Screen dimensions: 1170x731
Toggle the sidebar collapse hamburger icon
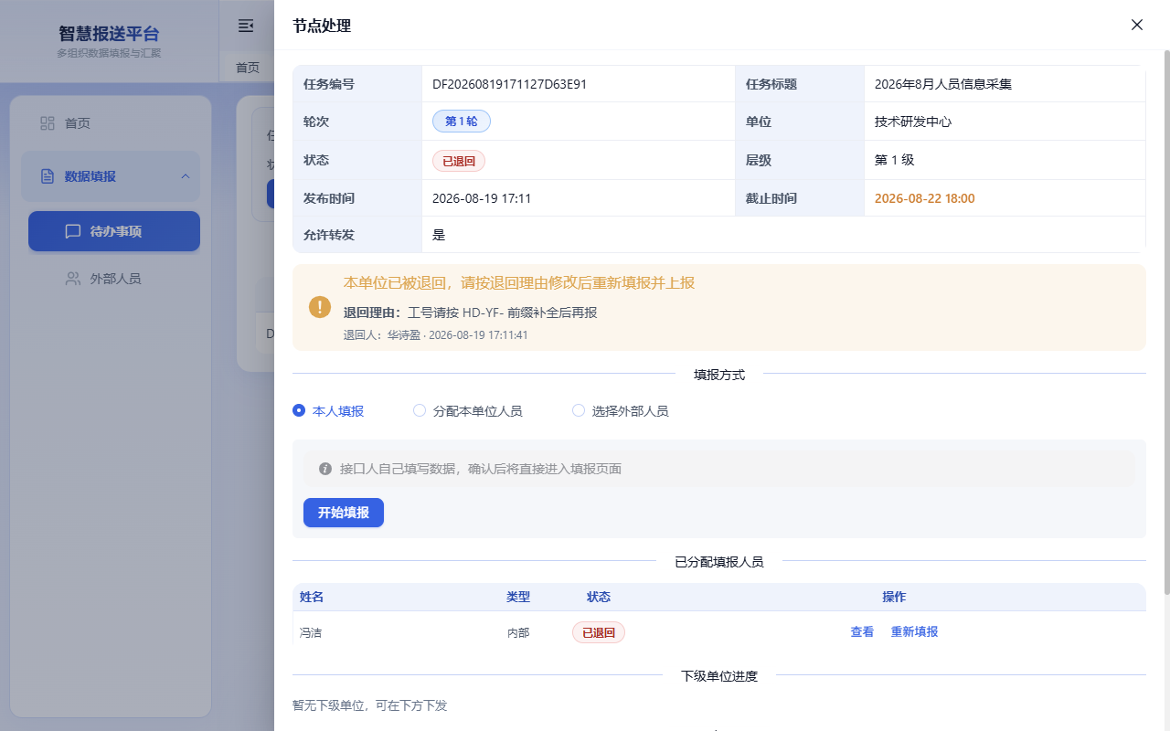pyautogui.click(x=246, y=26)
